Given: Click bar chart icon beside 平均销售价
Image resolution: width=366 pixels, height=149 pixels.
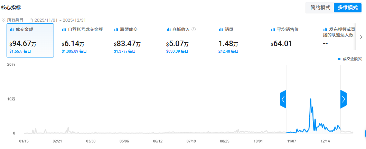Looking at the screenshot, I should pyautogui.click(x=273, y=30).
